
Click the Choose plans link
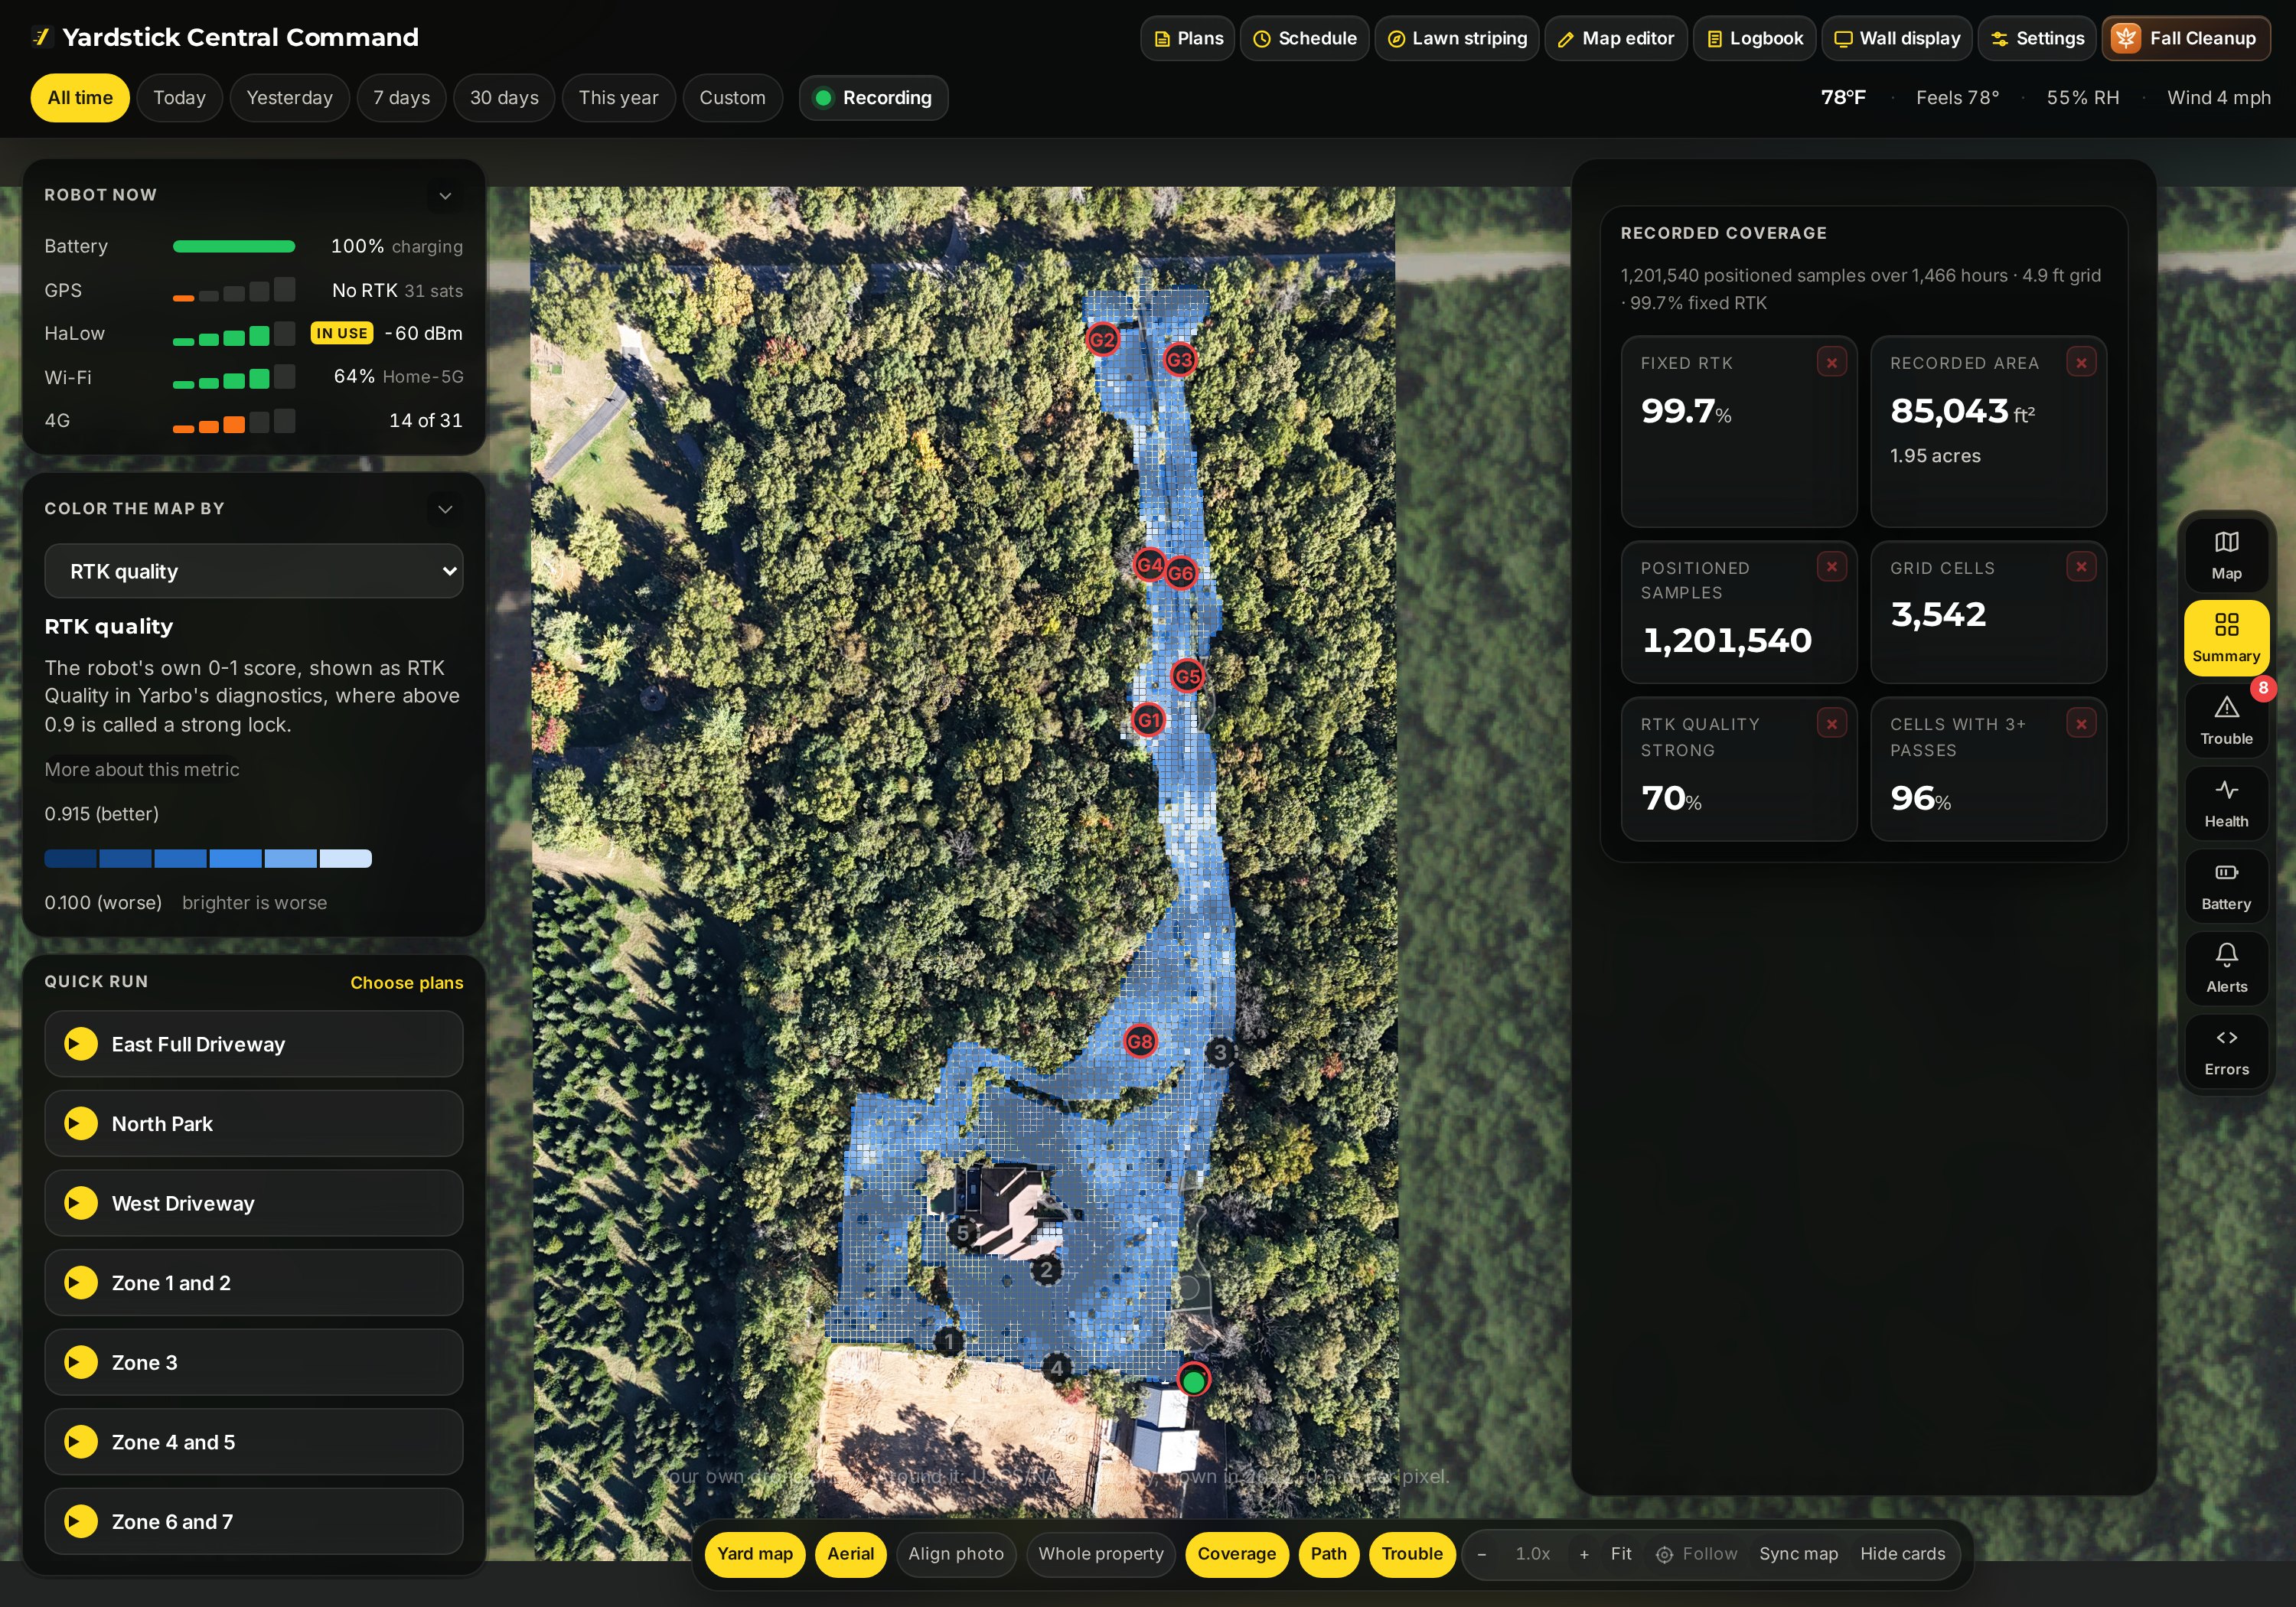tap(407, 983)
